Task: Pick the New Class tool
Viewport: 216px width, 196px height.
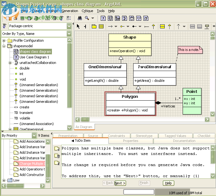Action: 101,27
